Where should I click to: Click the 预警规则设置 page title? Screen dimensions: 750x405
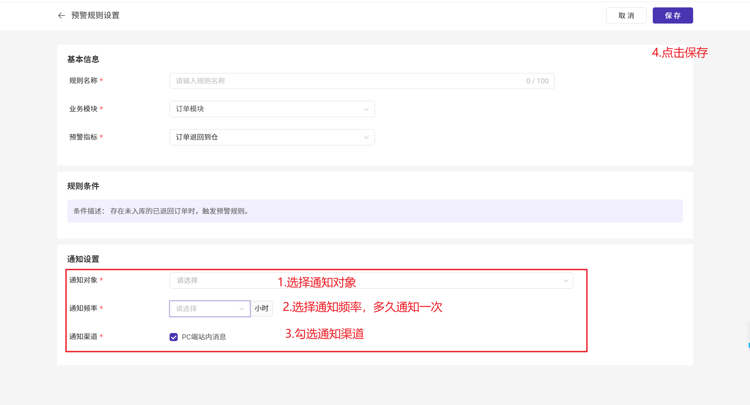pyautogui.click(x=96, y=15)
